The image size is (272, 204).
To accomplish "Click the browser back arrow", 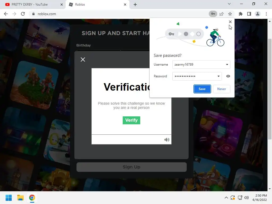I will pyautogui.click(x=6, y=14).
